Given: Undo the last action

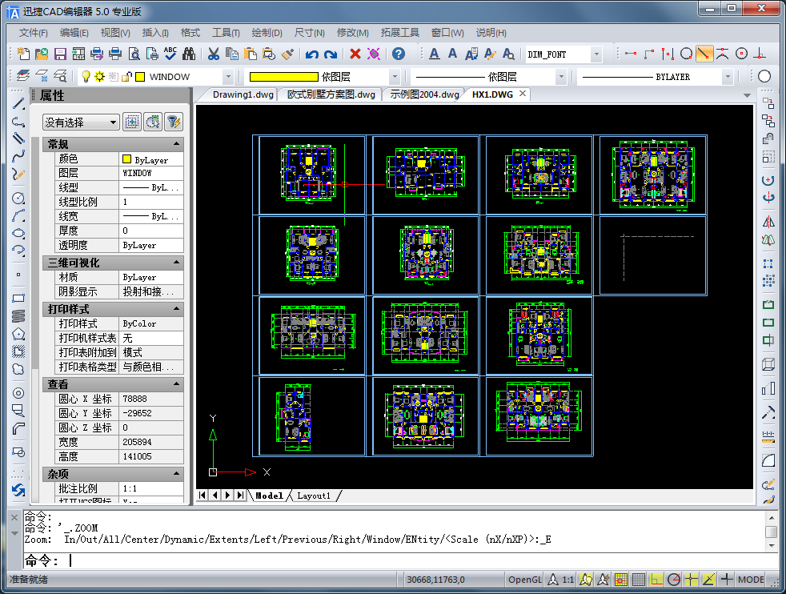Looking at the screenshot, I should pyautogui.click(x=312, y=54).
